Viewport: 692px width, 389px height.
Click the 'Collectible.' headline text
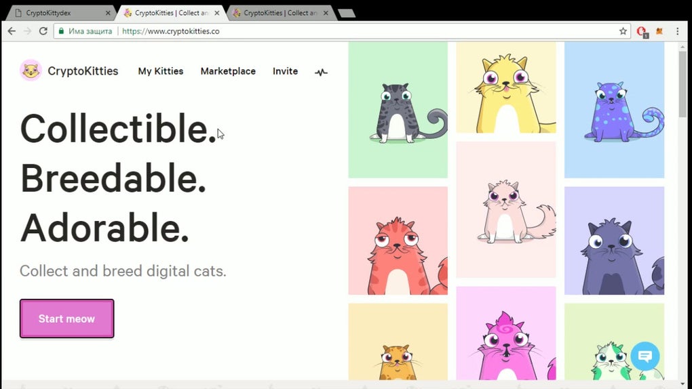[118, 128]
